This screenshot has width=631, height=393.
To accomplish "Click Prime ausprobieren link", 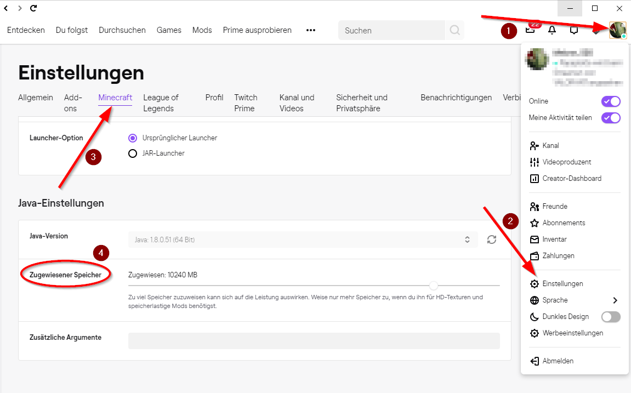I will coord(257,30).
